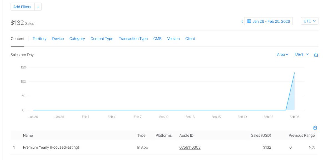
Task: Click the Feb 25 axis label
Action: point(294,117)
